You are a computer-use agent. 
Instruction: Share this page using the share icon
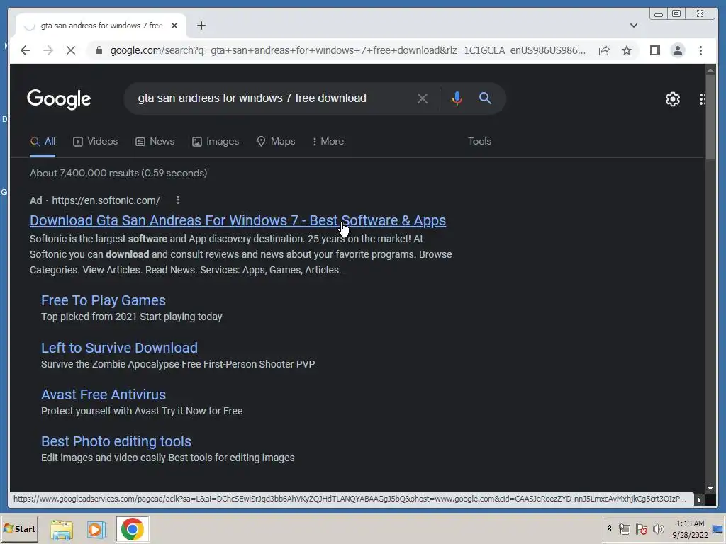point(604,50)
